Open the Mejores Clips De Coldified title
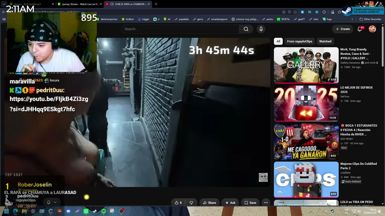 click(x=359, y=166)
